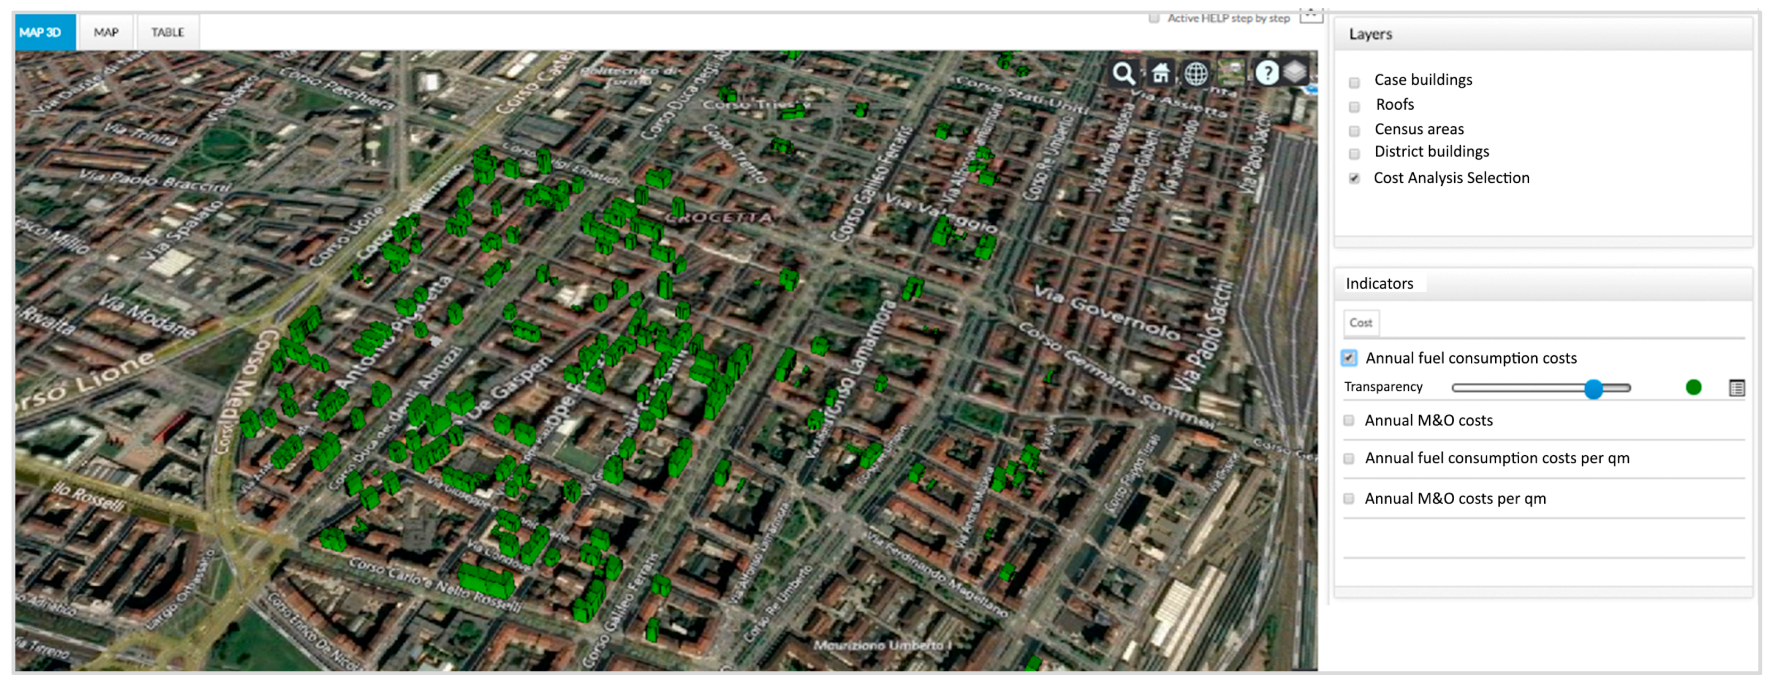Adjust the Transparency slider handle

[x=1593, y=389]
